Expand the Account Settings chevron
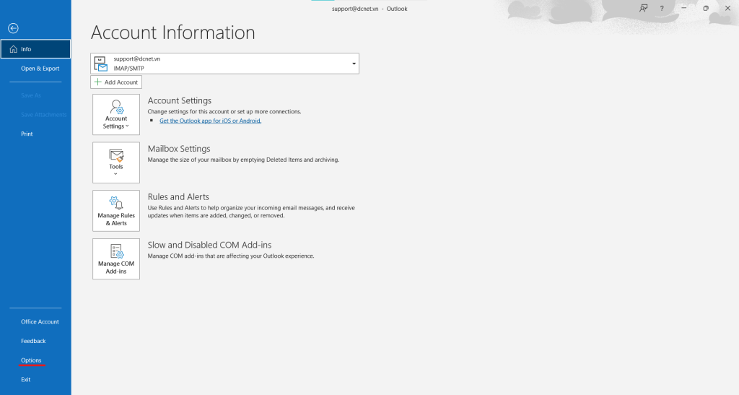739x395 pixels. [128, 126]
